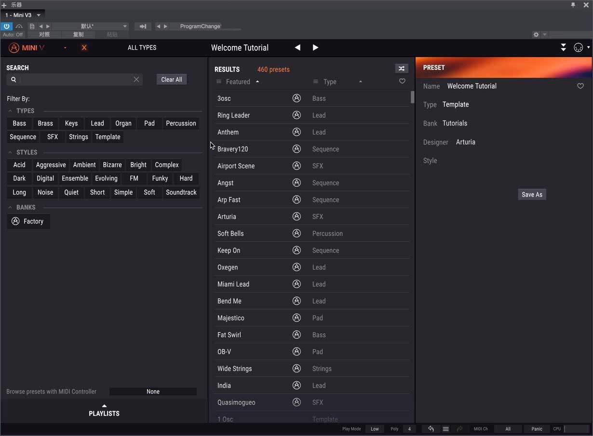593x436 pixels.
Task: Click the undo arrow in status bar
Action: click(431, 429)
